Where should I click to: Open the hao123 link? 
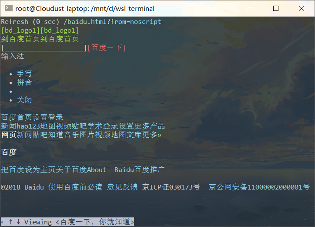[x=28, y=126]
